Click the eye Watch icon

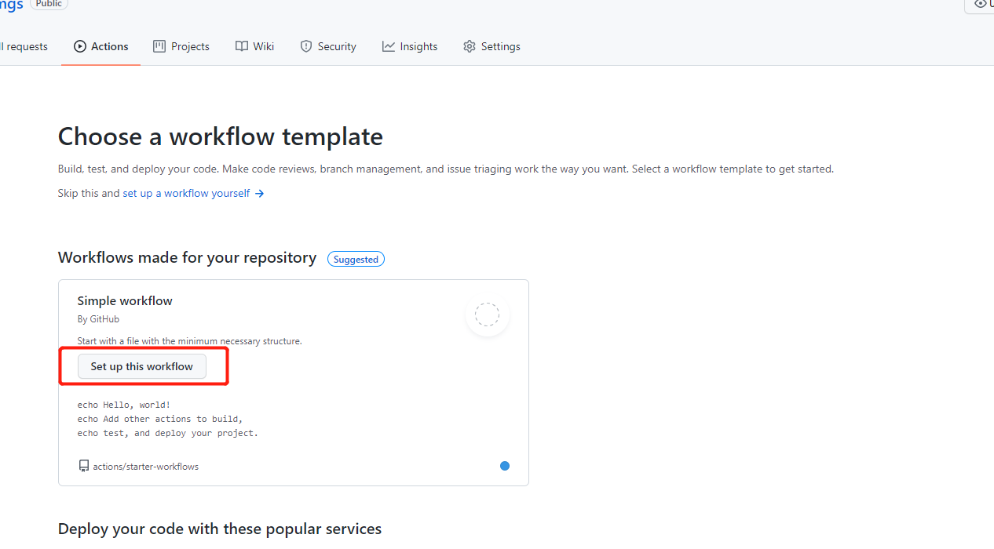click(x=980, y=4)
